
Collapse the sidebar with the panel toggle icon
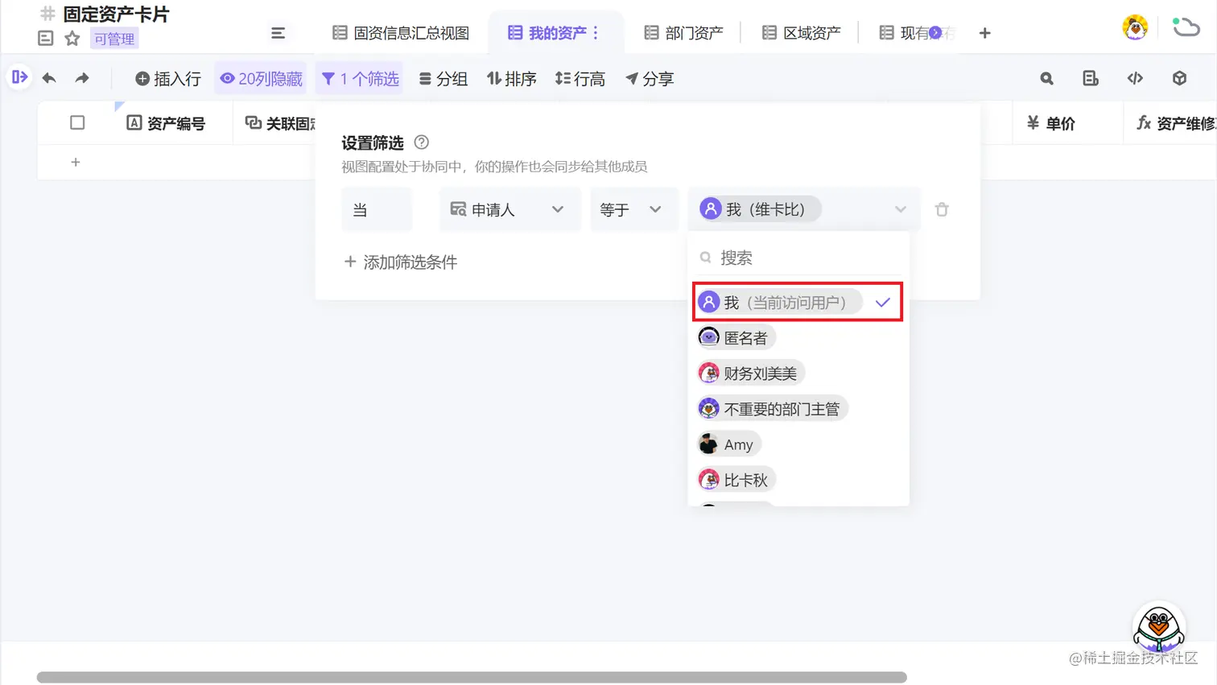point(20,78)
